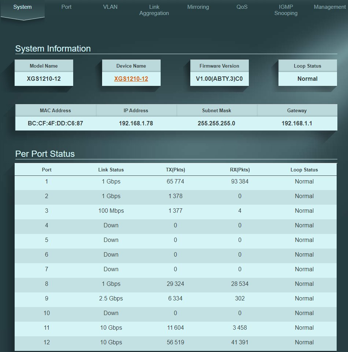Click port 12 RX value 41 391
The width and height of the screenshot is (348, 352).
pyautogui.click(x=240, y=342)
